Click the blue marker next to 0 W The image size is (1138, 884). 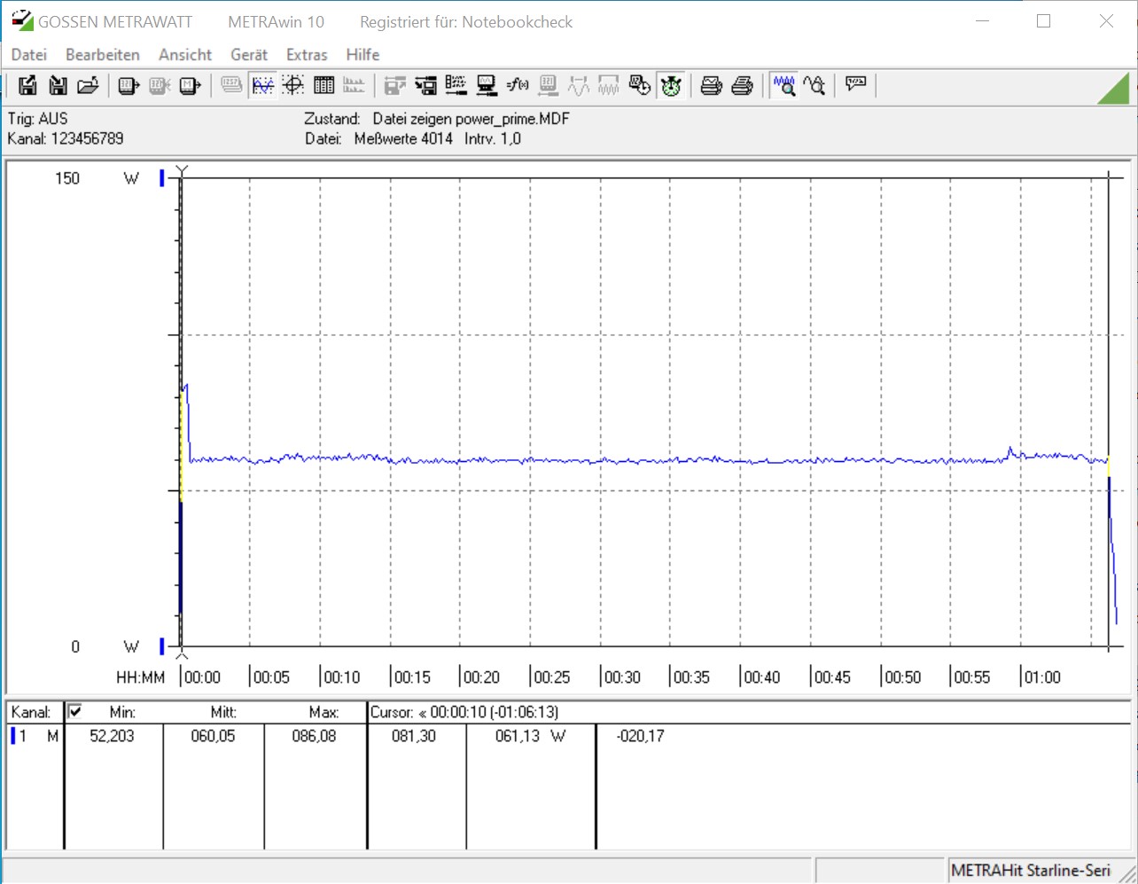point(162,646)
